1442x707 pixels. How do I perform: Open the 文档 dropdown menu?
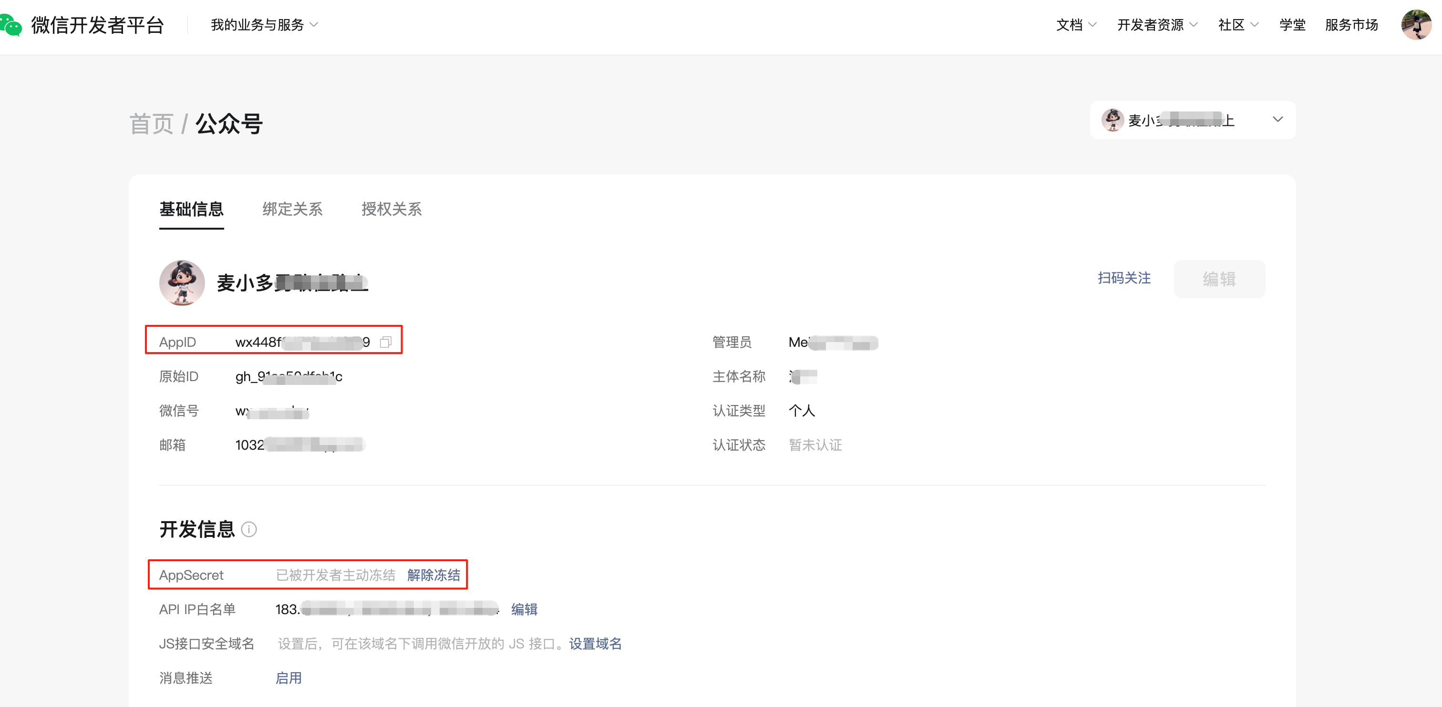(x=1075, y=25)
